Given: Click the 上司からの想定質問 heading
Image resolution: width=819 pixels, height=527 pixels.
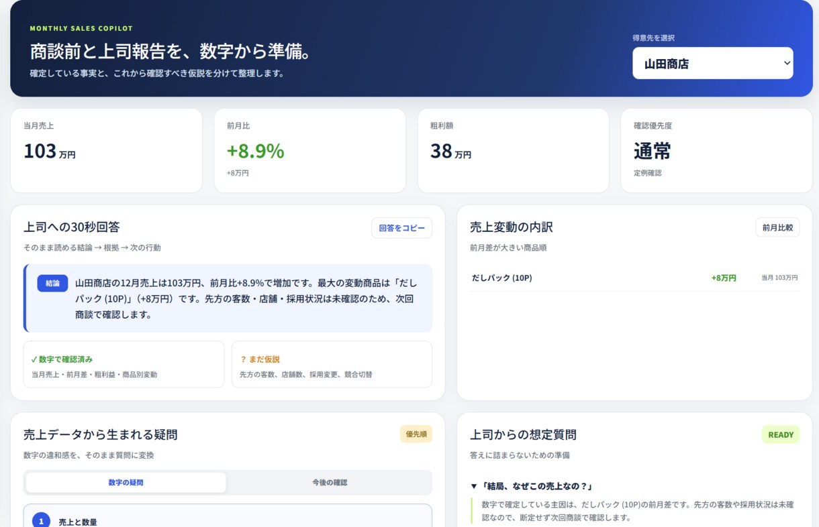Looking at the screenshot, I should tap(523, 434).
